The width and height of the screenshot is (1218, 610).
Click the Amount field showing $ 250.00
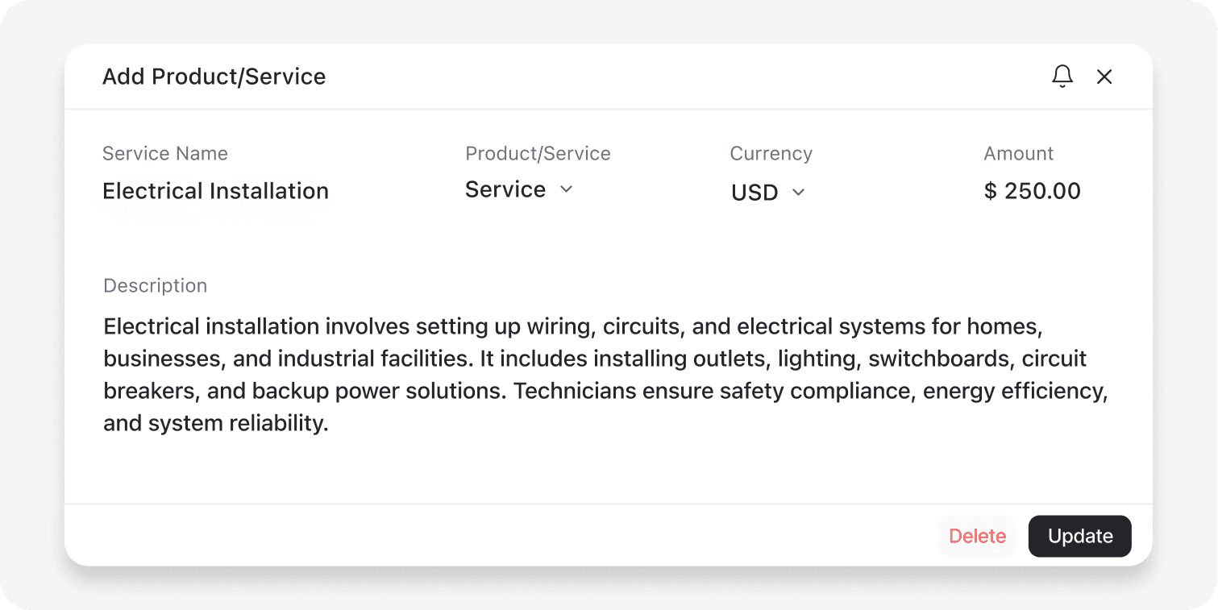(x=1032, y=191)
